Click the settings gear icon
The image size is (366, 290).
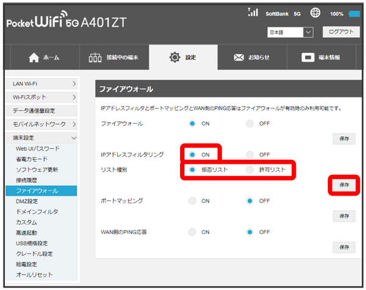(x=174, y=58)
